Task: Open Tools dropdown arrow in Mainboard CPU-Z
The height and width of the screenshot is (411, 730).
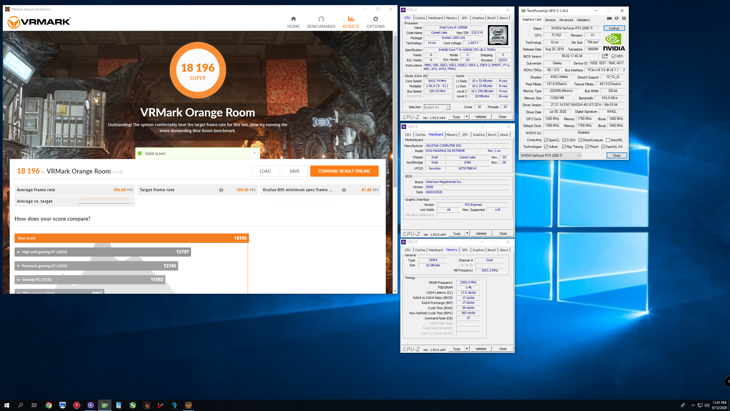Action: (467, 233)
